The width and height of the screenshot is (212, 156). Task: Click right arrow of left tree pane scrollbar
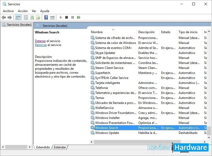tap(30, 147)
